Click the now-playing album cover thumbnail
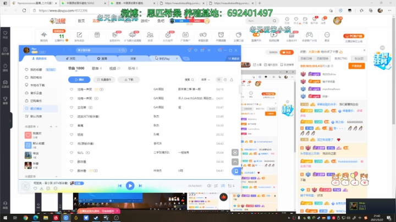The width and height of the screenshot is (396, 222). click(25, 186)
